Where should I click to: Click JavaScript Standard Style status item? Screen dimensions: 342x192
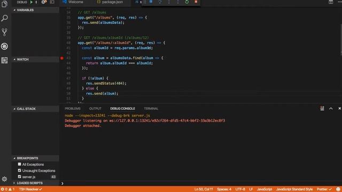[x=294, y=189]
